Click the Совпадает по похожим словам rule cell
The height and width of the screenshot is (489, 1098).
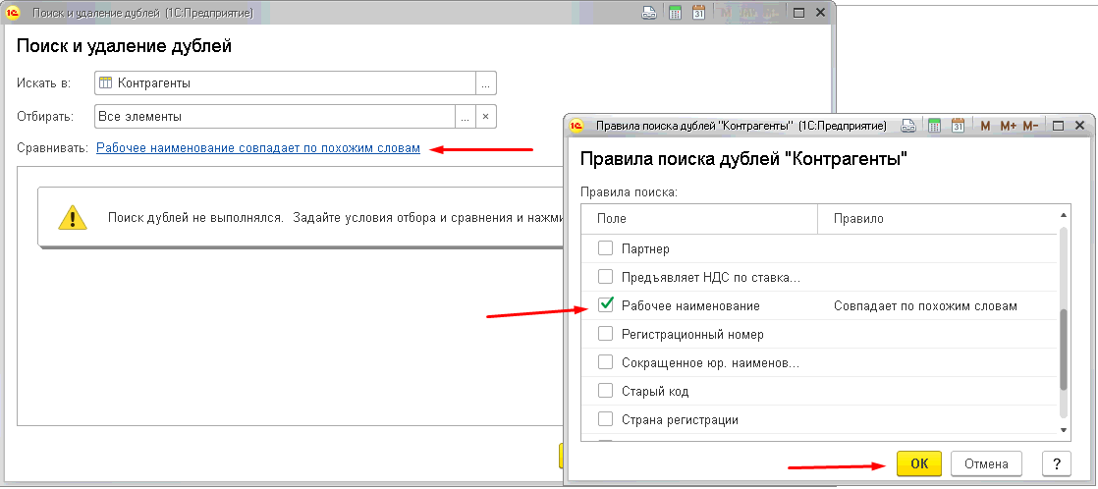pos(925,306)
